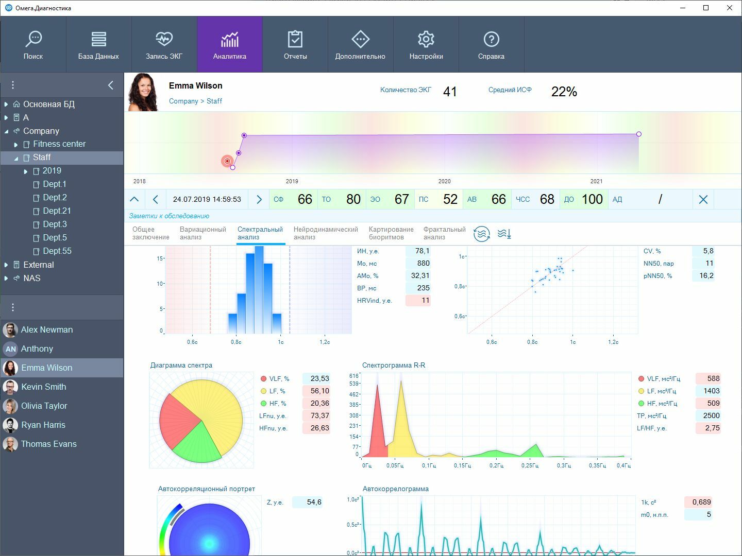
Task: Expand the Fitness center folder
Action: click(x=16, y=145)
